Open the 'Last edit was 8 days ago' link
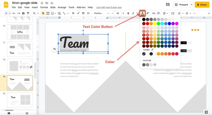Viewport: 212px width, 115px height. [109, 7]
